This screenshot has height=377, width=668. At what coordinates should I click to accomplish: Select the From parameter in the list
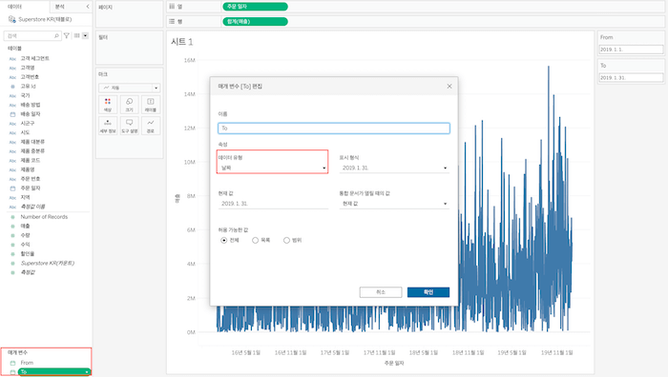(27, 363)
